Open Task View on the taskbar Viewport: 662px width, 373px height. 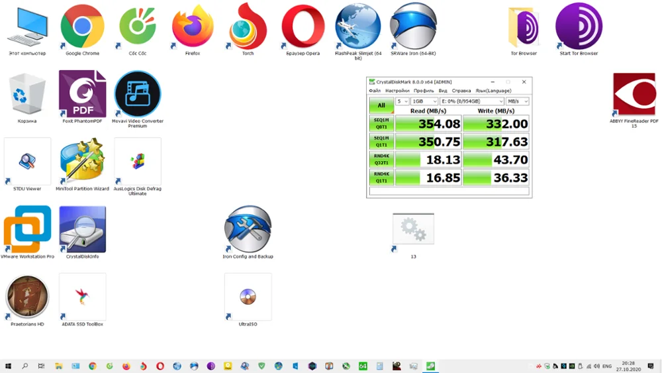pos(41,366)
